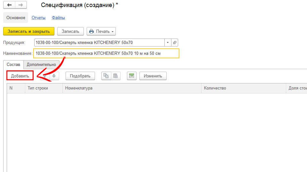
Task: Paste rows using the clipboard icon
Action: coord(115,76)
